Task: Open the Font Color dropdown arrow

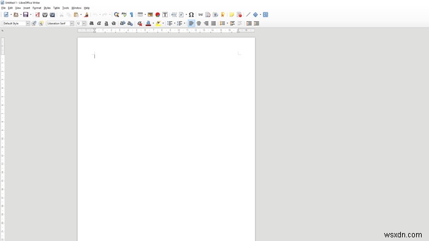Action: (153, 23)
